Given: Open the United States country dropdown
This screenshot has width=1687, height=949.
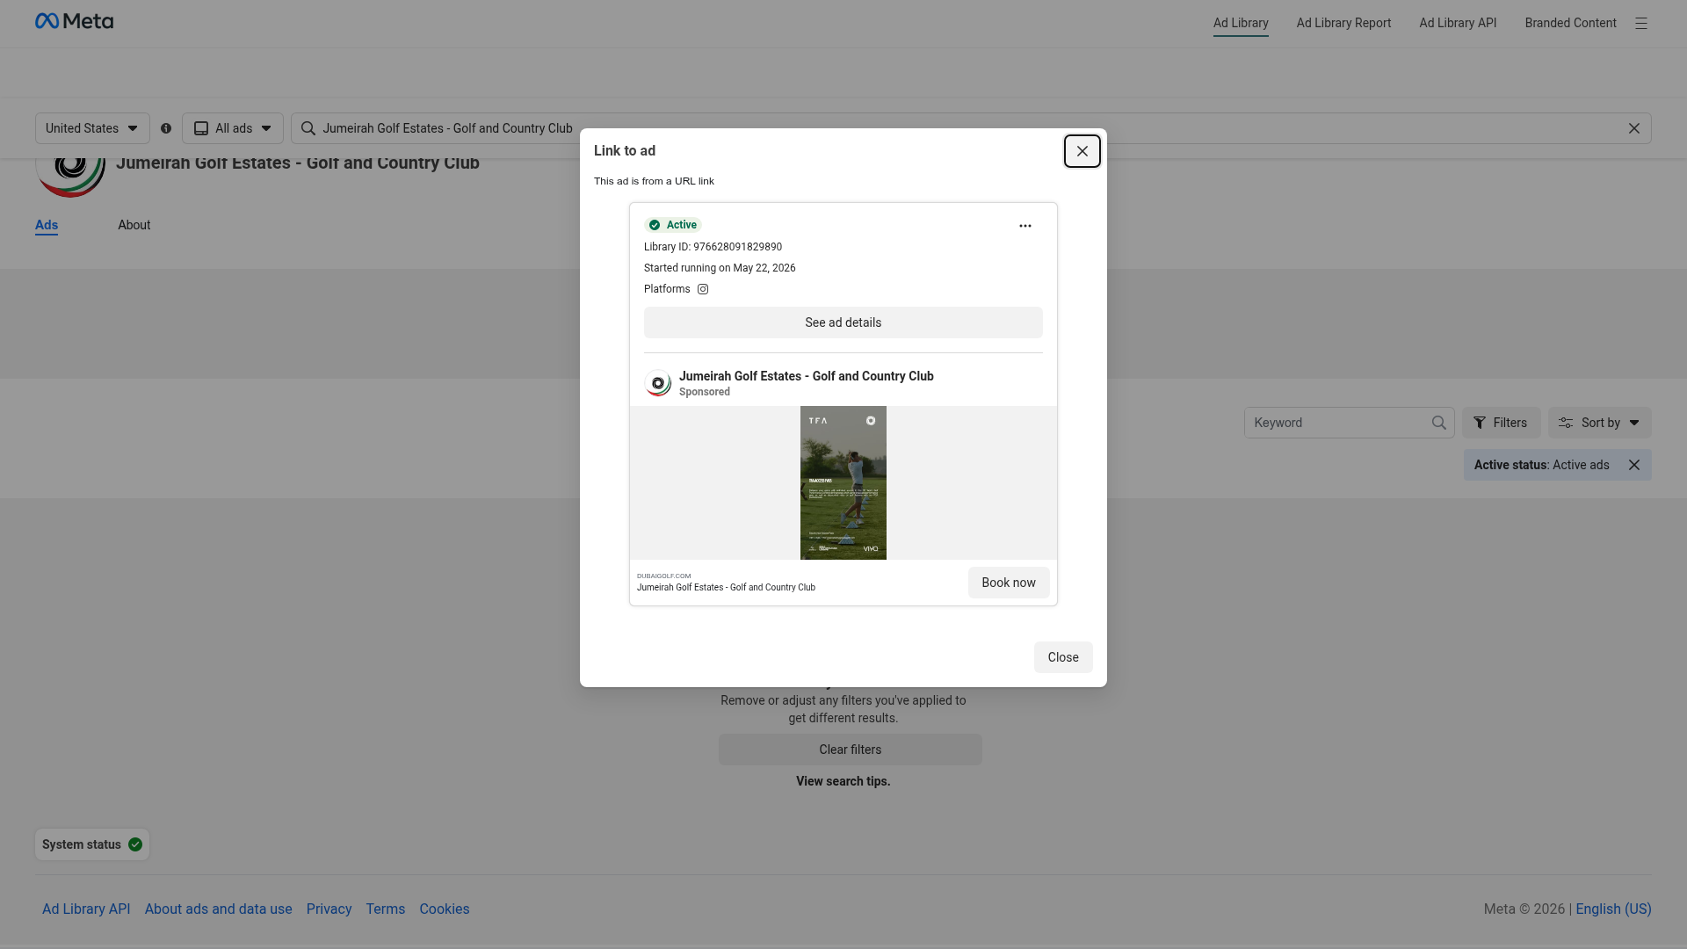Looking at the screenshot, I should click(x=92, y=128).
